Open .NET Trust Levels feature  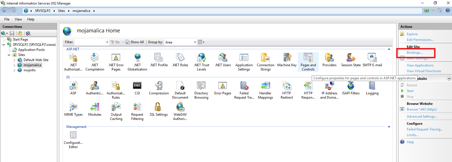tap(202, 62)
